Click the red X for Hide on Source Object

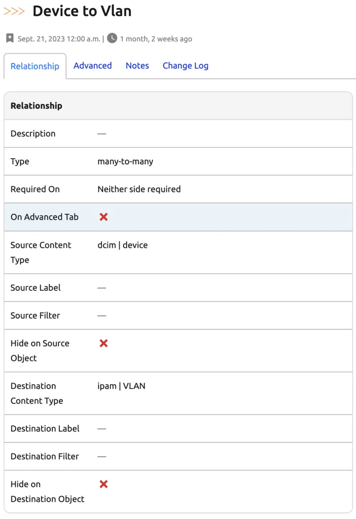click(103, 343)
